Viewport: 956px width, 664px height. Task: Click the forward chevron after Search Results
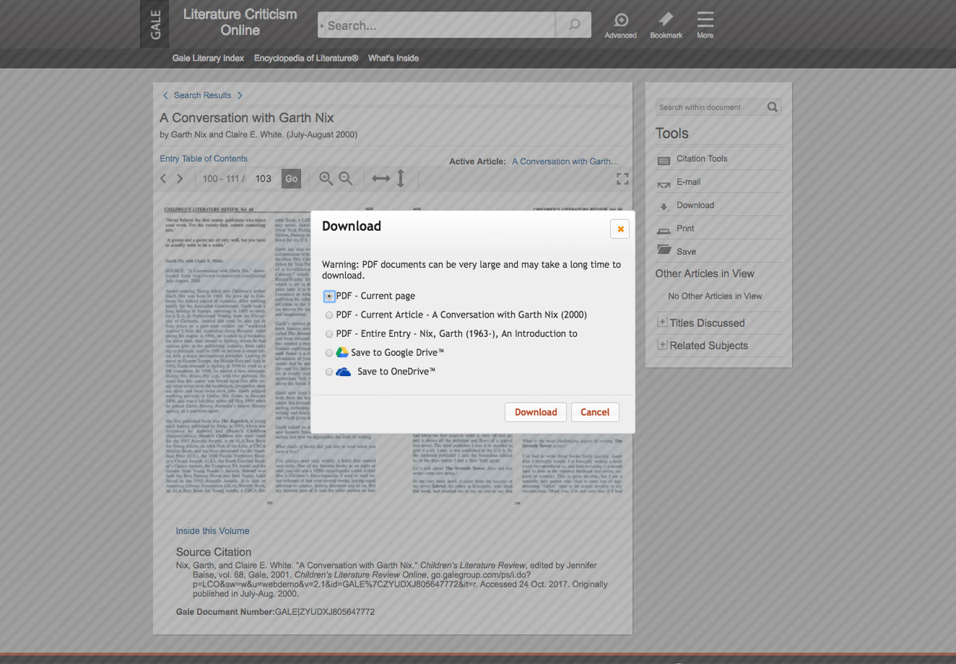[x=240, y=95]
